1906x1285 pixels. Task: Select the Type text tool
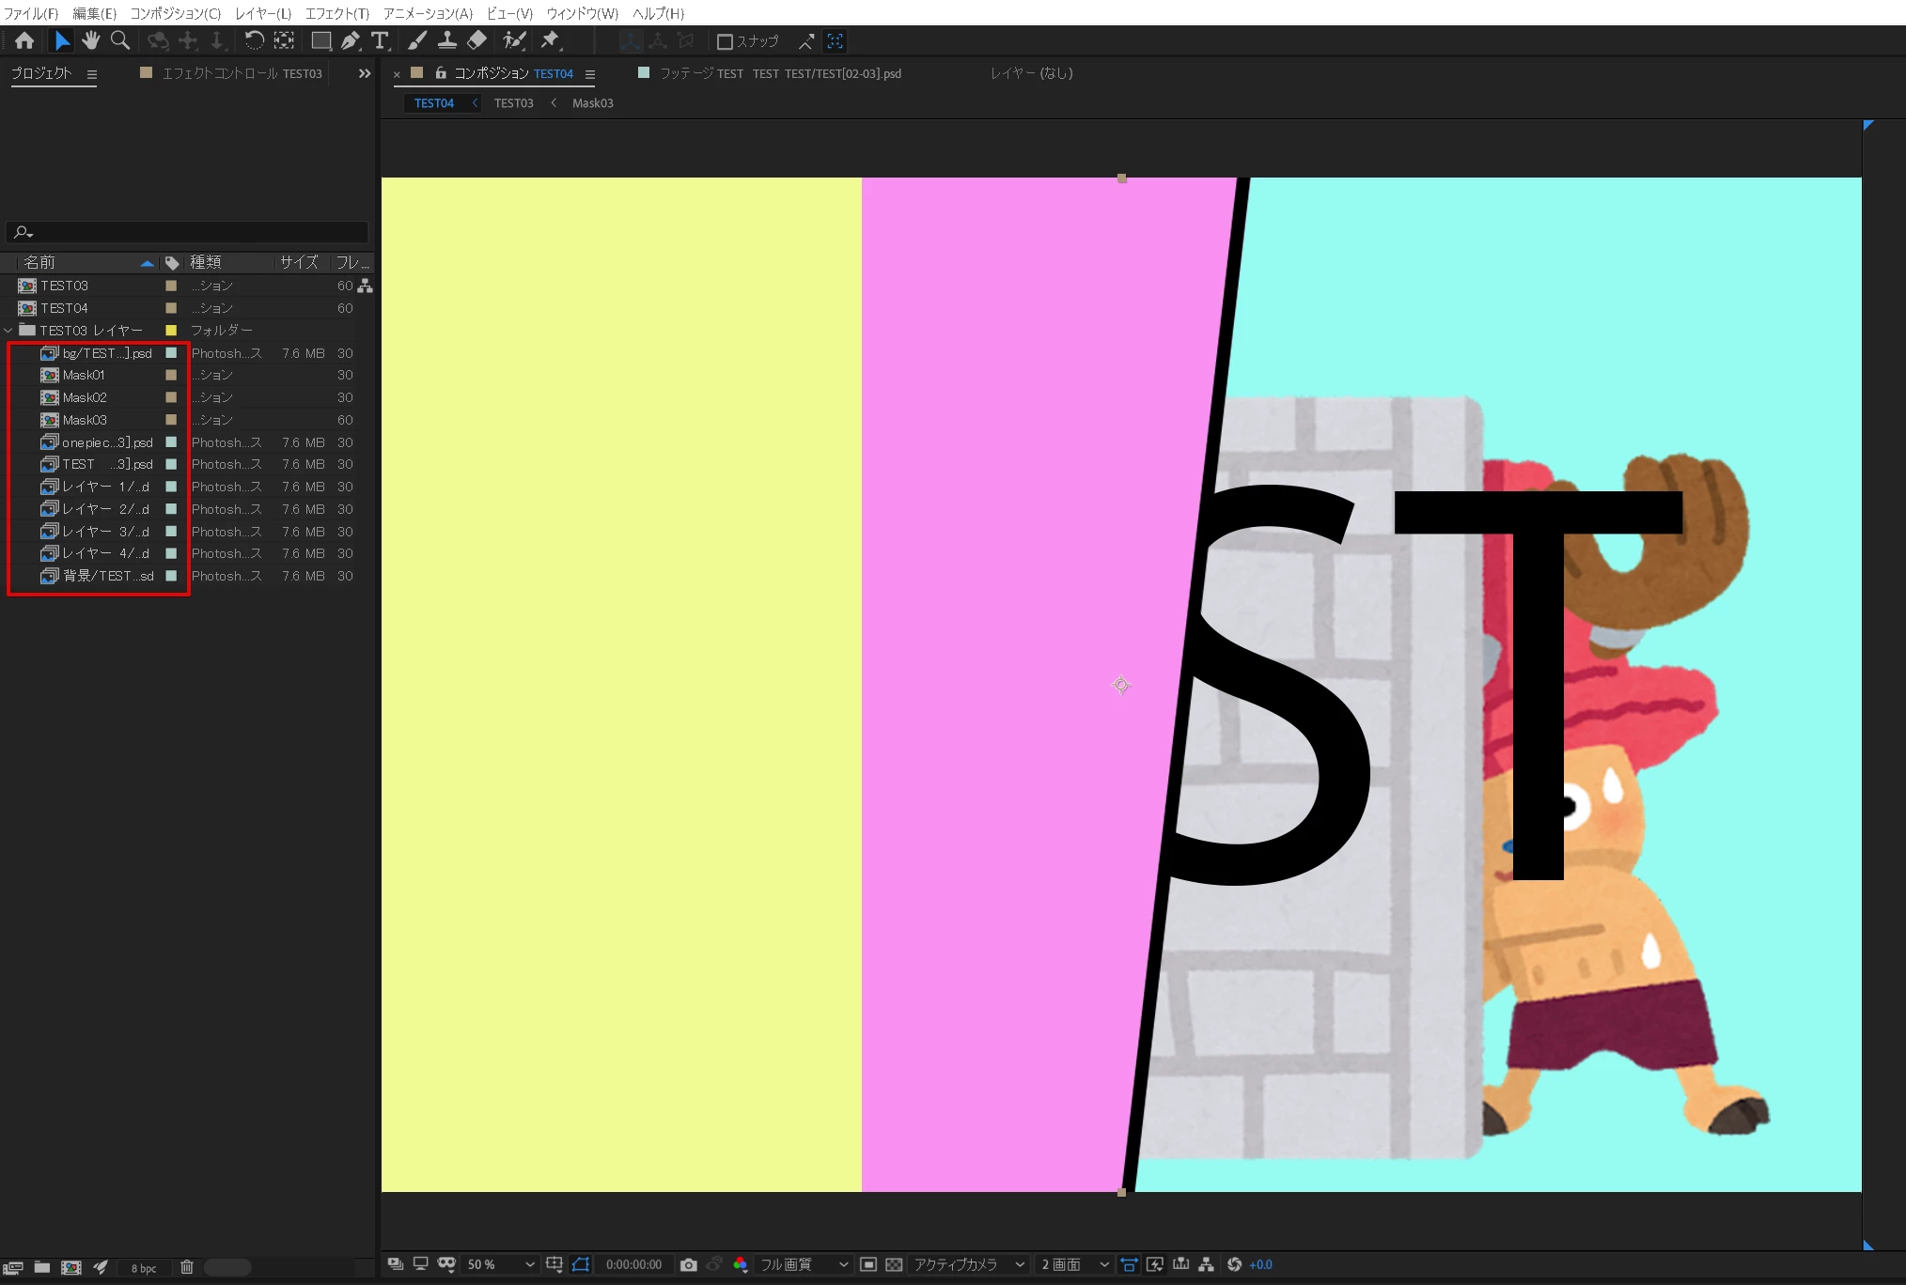[x=380, y=40]
